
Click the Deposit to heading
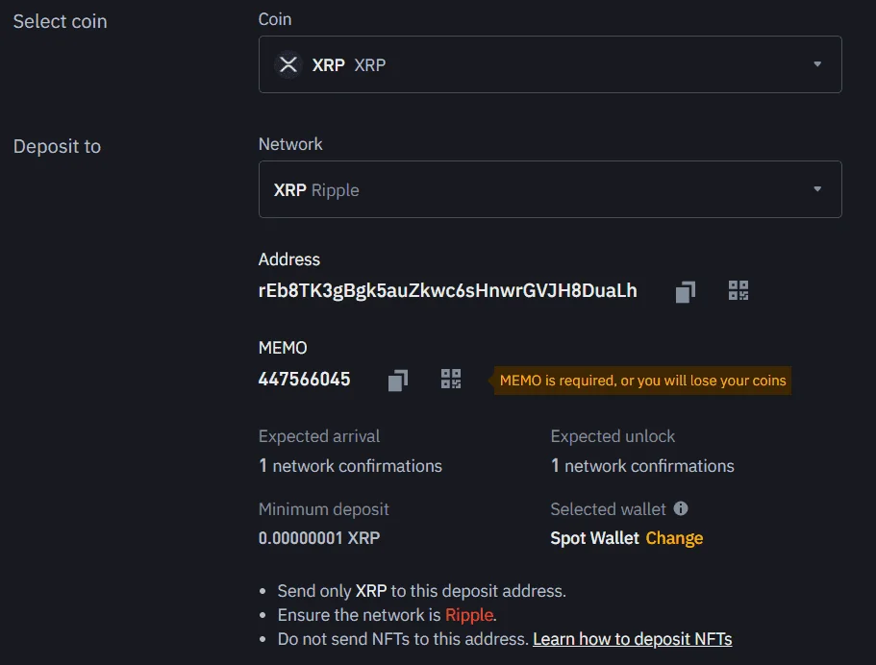57,146
